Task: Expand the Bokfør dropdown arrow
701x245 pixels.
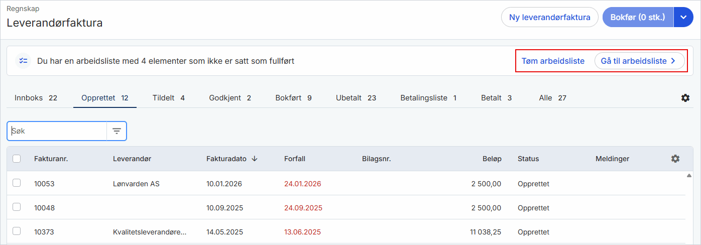Action: [x=683, y=17]
